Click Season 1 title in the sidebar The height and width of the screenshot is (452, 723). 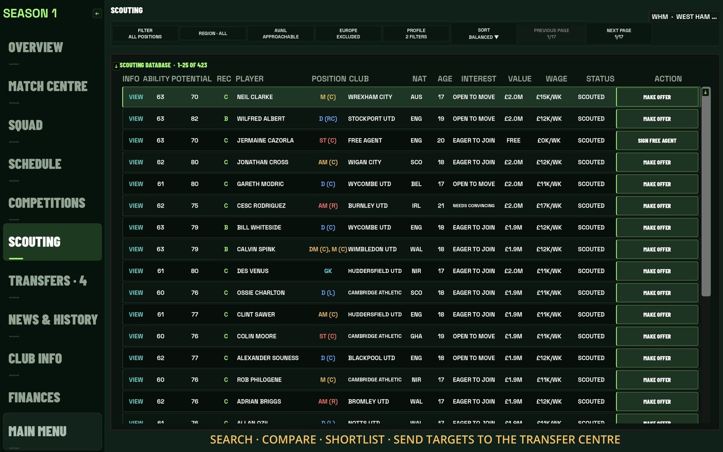pos(30,13)
